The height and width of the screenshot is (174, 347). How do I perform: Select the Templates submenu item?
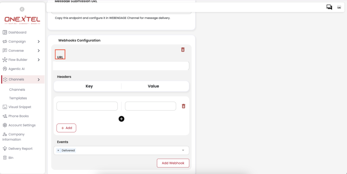[x=18, y=98]
